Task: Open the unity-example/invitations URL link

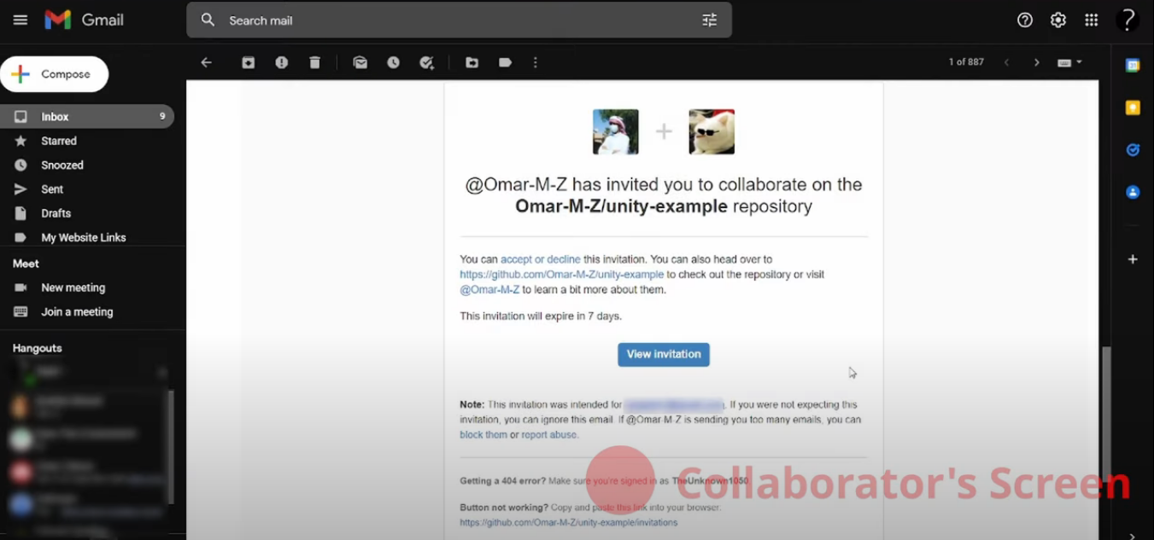Action: tap(569, 523)
